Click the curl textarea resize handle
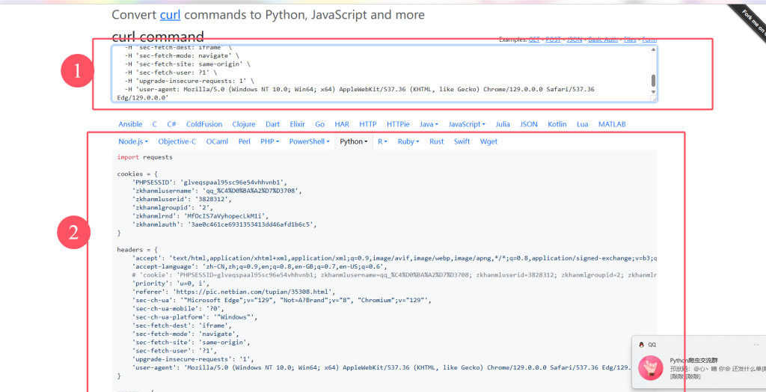The image size is (766, 392). (654, 98)
